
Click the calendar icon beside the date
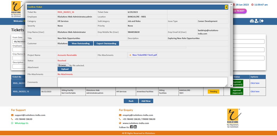(234, 5)
